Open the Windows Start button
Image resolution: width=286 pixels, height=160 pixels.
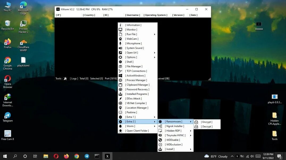[5, 156]
